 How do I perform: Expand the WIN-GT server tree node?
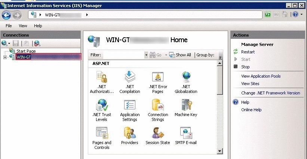(x=5, y=57)
